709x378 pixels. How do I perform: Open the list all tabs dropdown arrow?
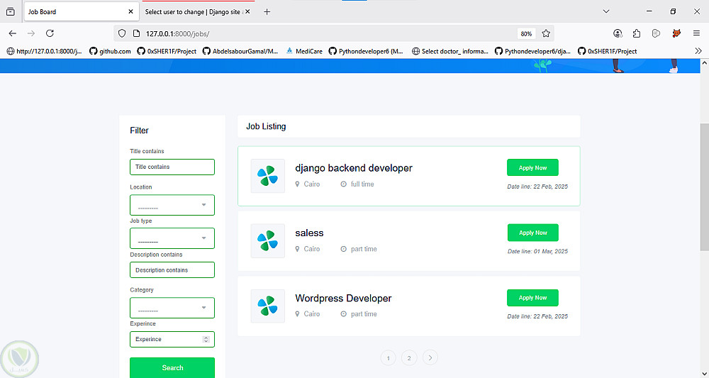coord(606,11)
